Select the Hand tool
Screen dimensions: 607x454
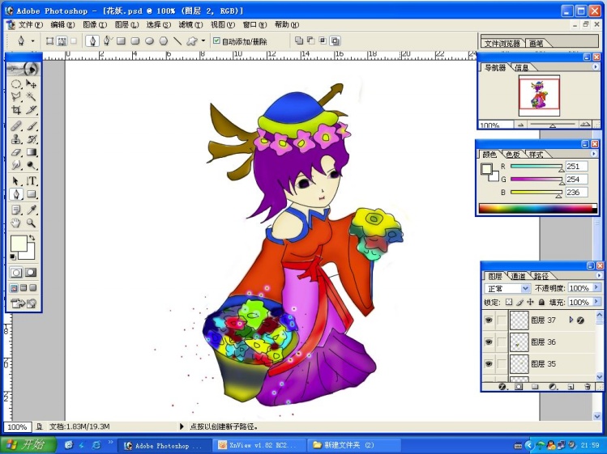[16, 223]
